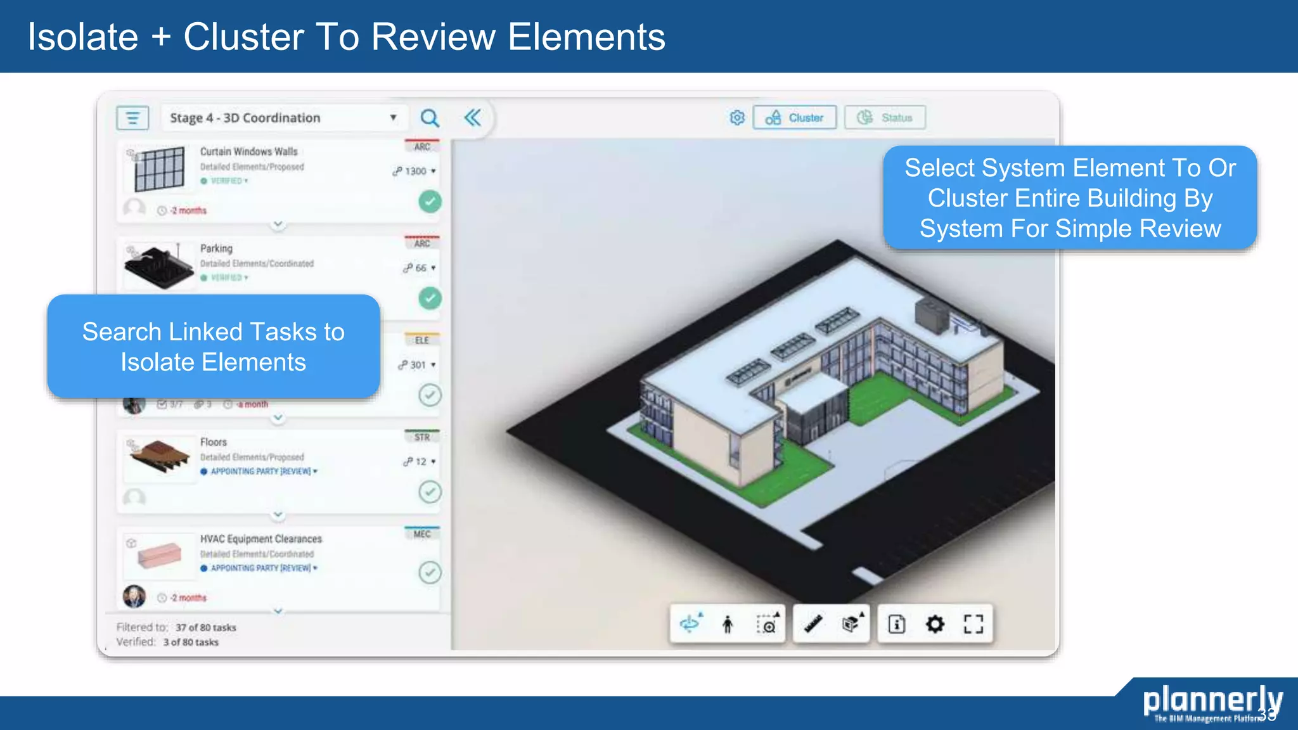This screenshot has width=1298, height=730.
Task: Enter fullscreen viewer mode
Action: pyautogui.click(x=973, y=625)
